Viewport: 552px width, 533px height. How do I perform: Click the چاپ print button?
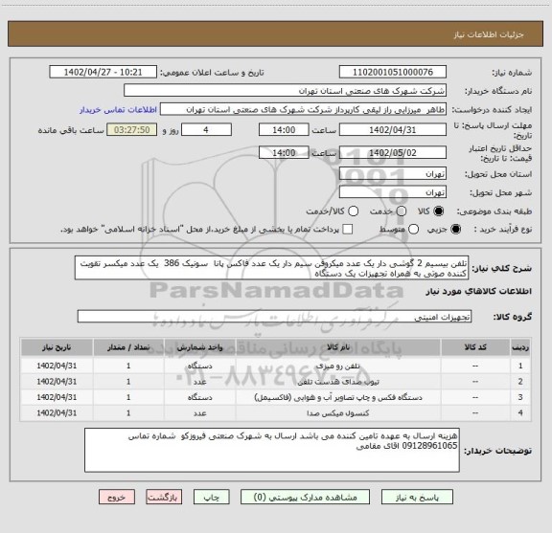(x=211, y=498)
